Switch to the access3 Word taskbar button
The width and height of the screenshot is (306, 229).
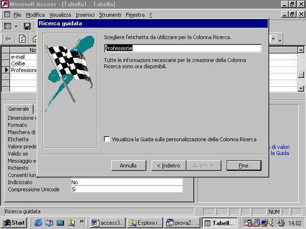108,223
